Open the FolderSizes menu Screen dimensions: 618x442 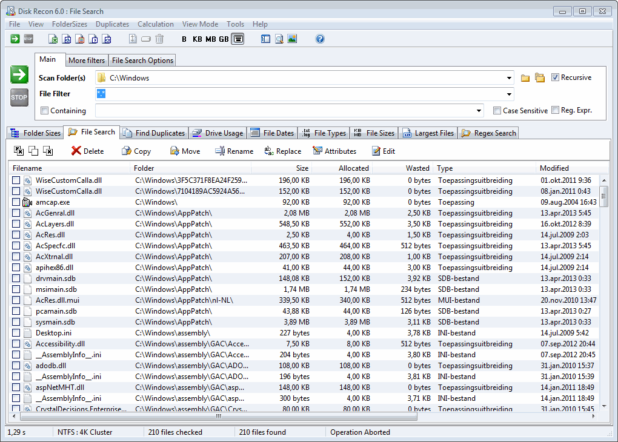click(69, 24)
